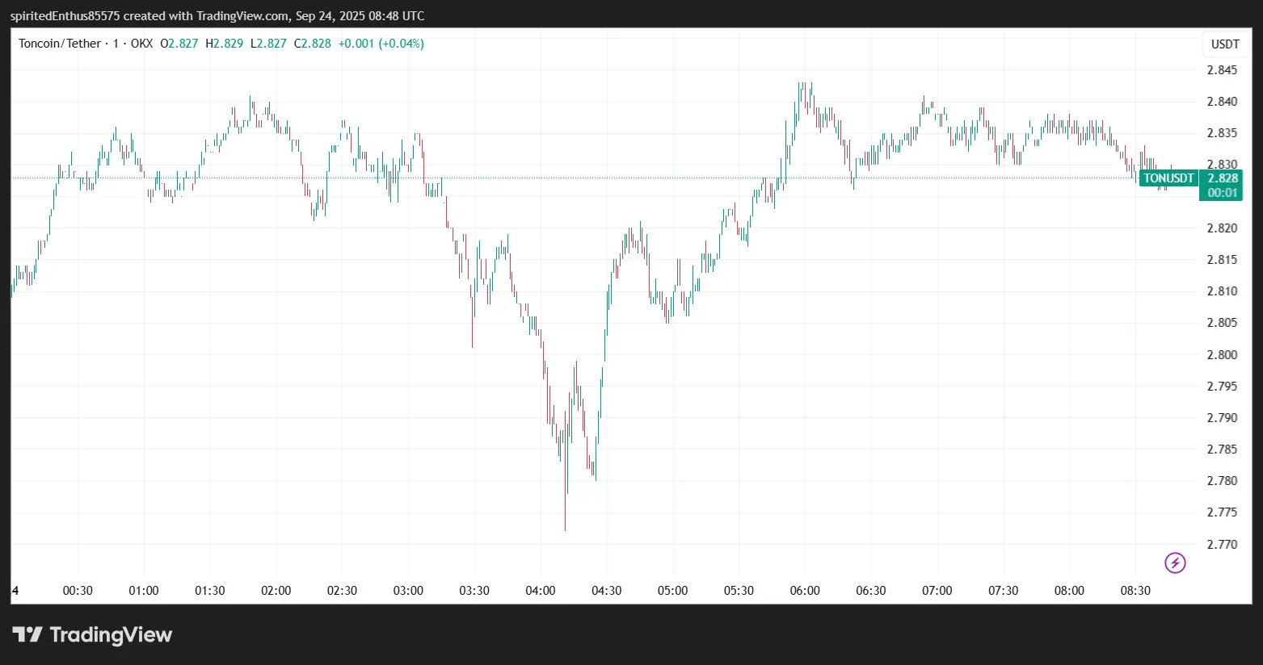Click the 2.770 level on price axis
Screen dimensions: 1263x665
coord(1222,545)
